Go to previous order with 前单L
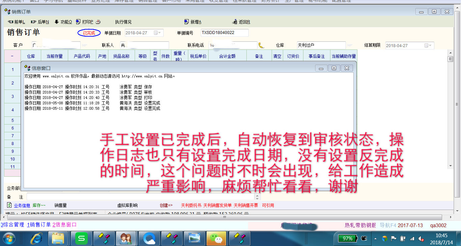 pyautogui.click(x=16, y=22)
